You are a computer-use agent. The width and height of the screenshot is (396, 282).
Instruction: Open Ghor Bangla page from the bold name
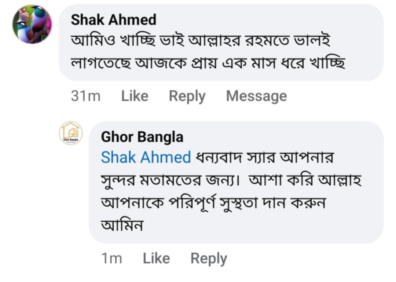click(x=142, y=137)
